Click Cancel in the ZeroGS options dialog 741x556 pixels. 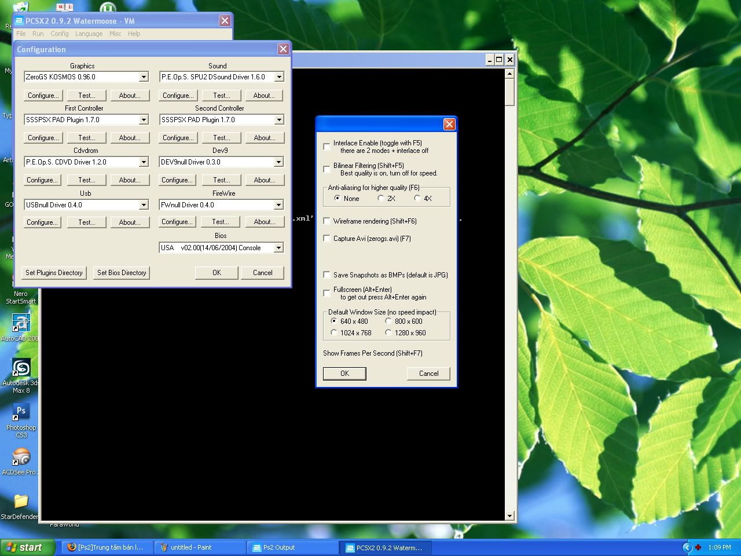pos(429,374)
